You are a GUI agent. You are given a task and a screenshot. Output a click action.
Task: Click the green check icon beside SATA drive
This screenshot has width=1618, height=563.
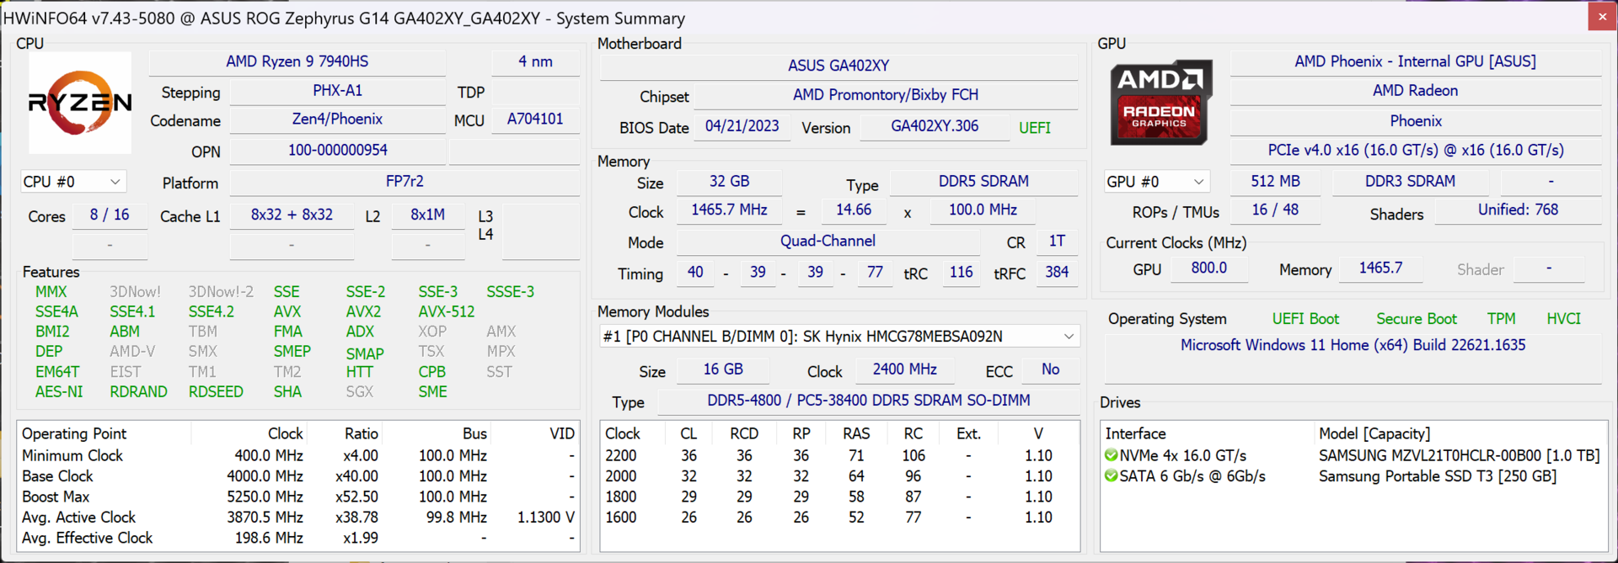point(1112,476)
